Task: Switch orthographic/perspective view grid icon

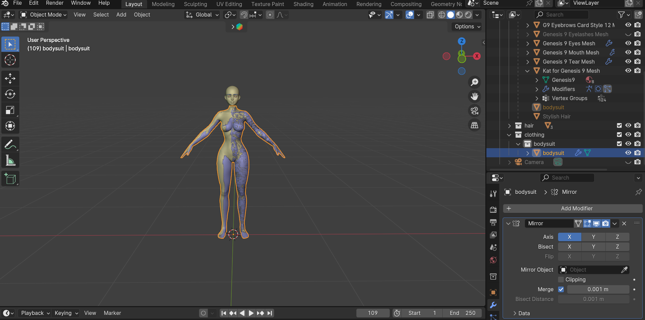Action: 475,125
